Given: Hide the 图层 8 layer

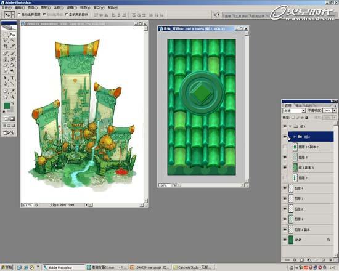Looking at the screenshot, I should tap(285, 157).
